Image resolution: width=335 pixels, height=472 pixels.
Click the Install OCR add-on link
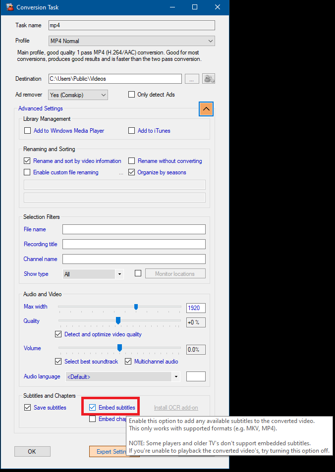[x=175, y=408]
